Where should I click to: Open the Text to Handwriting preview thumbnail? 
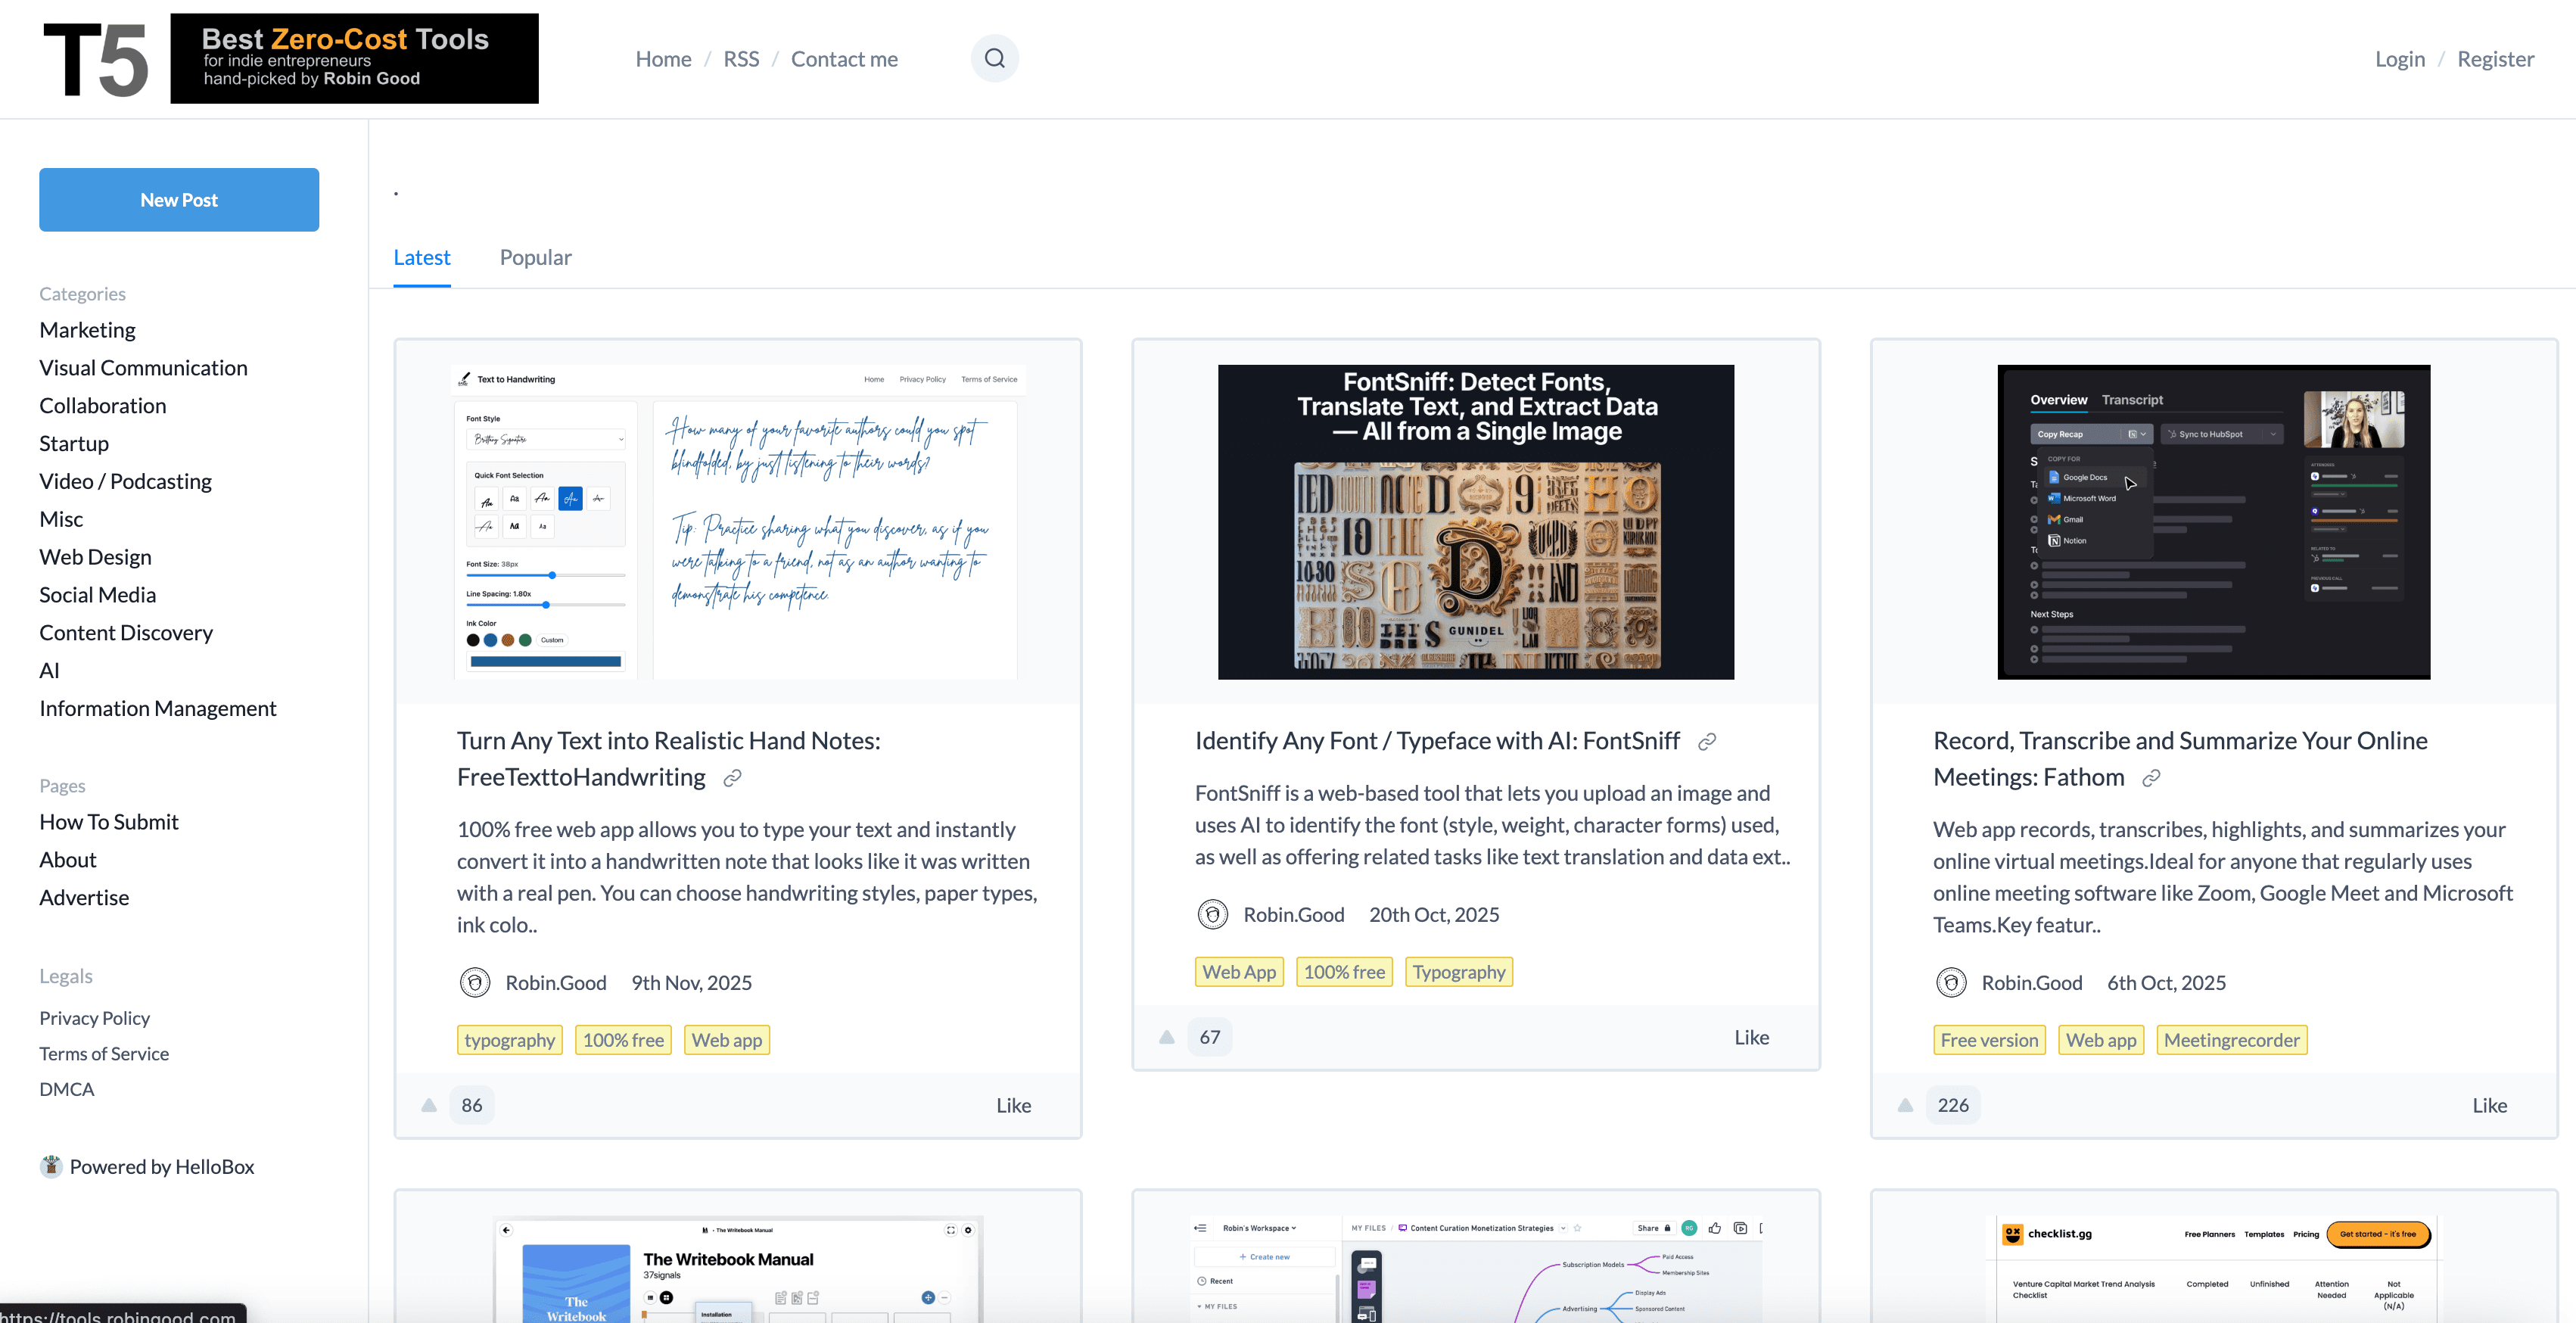pos(737,522)
